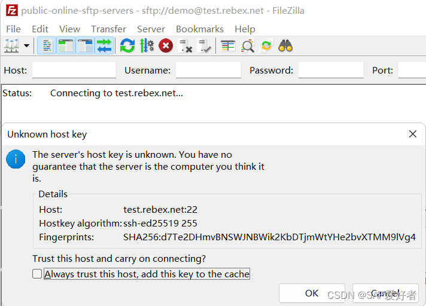This screenshot has width=426, height=306.
Task: Toggle message log display icon
Action: pyautogui.click(x=47, y=46)
